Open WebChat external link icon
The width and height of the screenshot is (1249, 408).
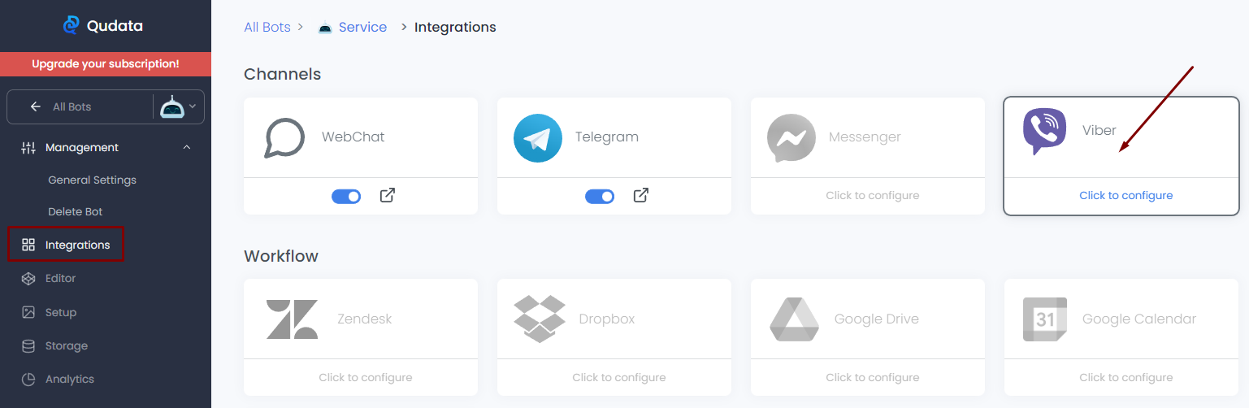(x=388, y=196)
